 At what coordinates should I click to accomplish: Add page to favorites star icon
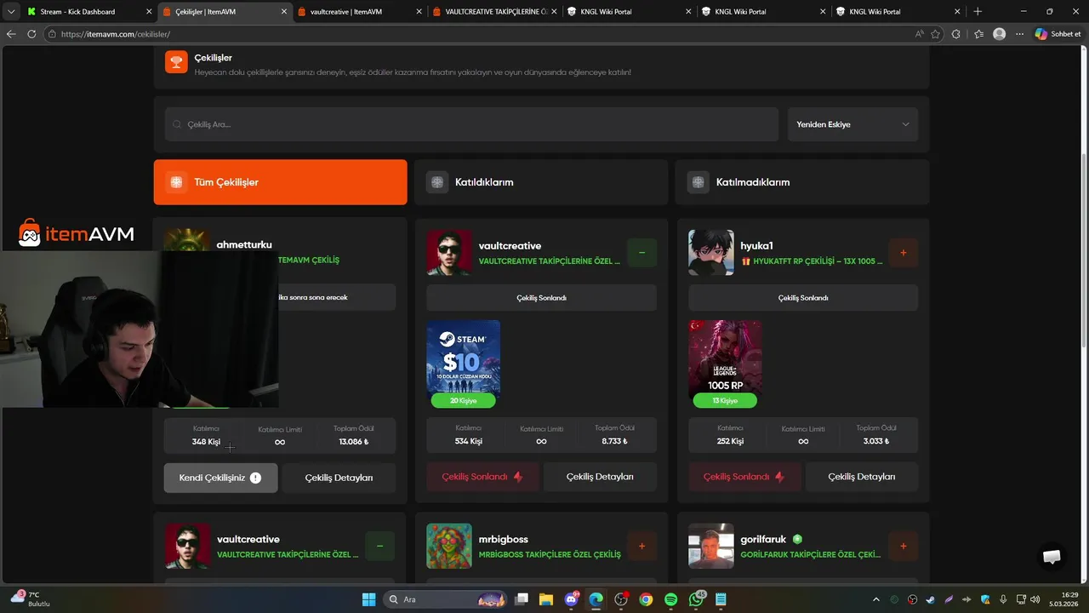tap(936, 34)
